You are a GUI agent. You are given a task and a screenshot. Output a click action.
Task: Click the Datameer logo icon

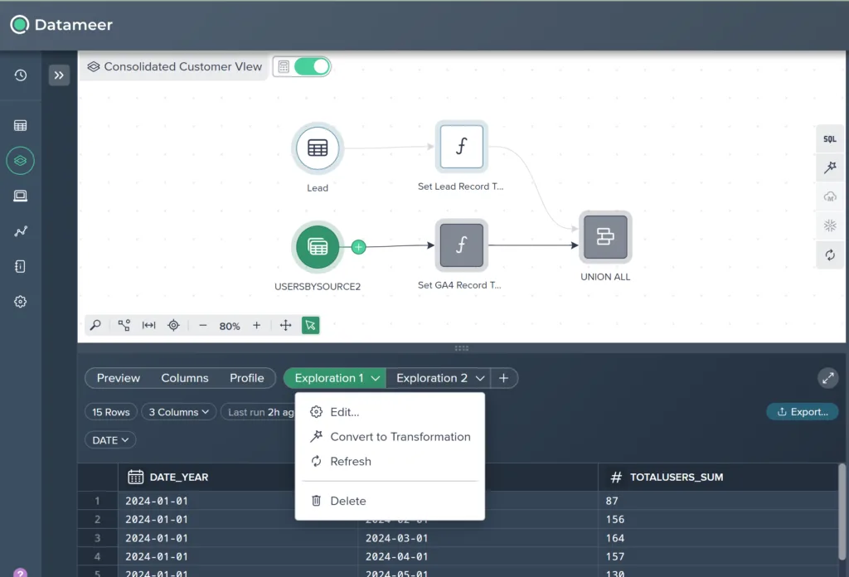point(20,24)
